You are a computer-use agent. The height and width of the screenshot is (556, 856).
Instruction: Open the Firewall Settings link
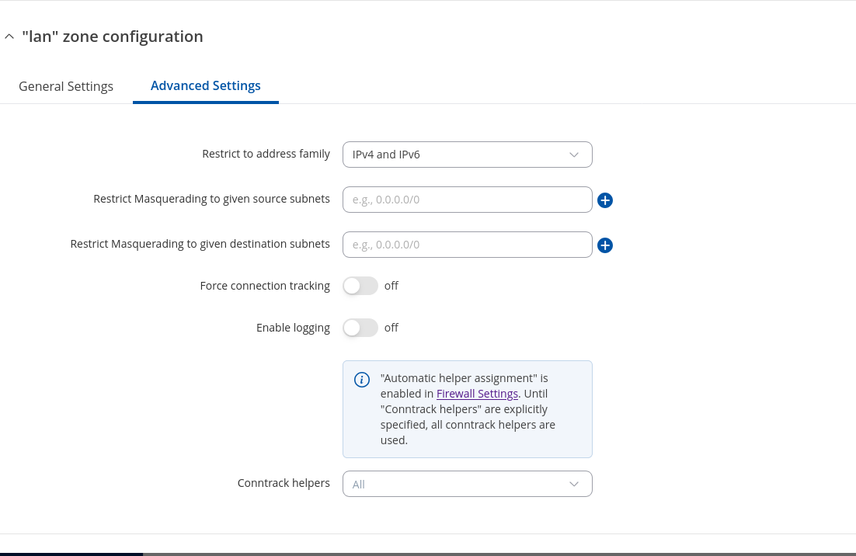pos(477,394)
